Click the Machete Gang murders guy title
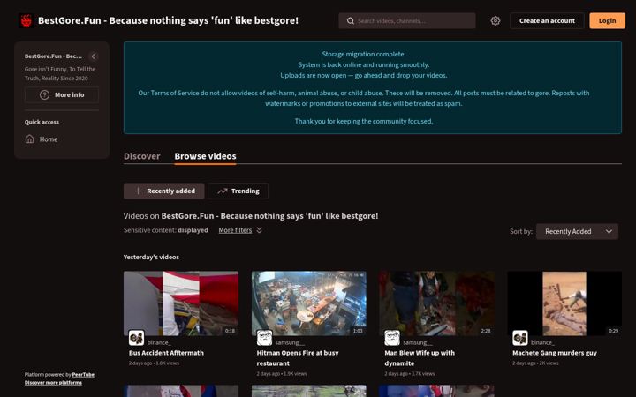This screenshot has width=636, height=397. pos(555,353)
